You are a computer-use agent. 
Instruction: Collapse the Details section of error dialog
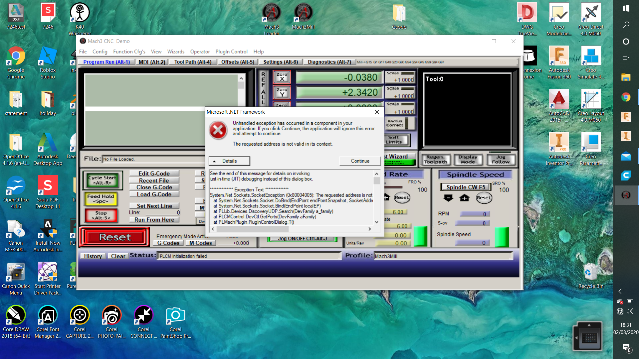(229, 161)
